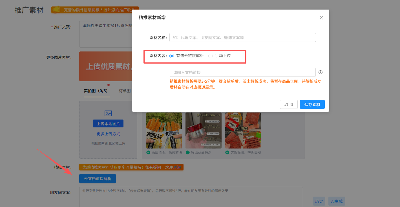Click green checkmark beside 文案简洁，拼图美观
This screenshot has width=400, height=207.
(x=227, y=152)
